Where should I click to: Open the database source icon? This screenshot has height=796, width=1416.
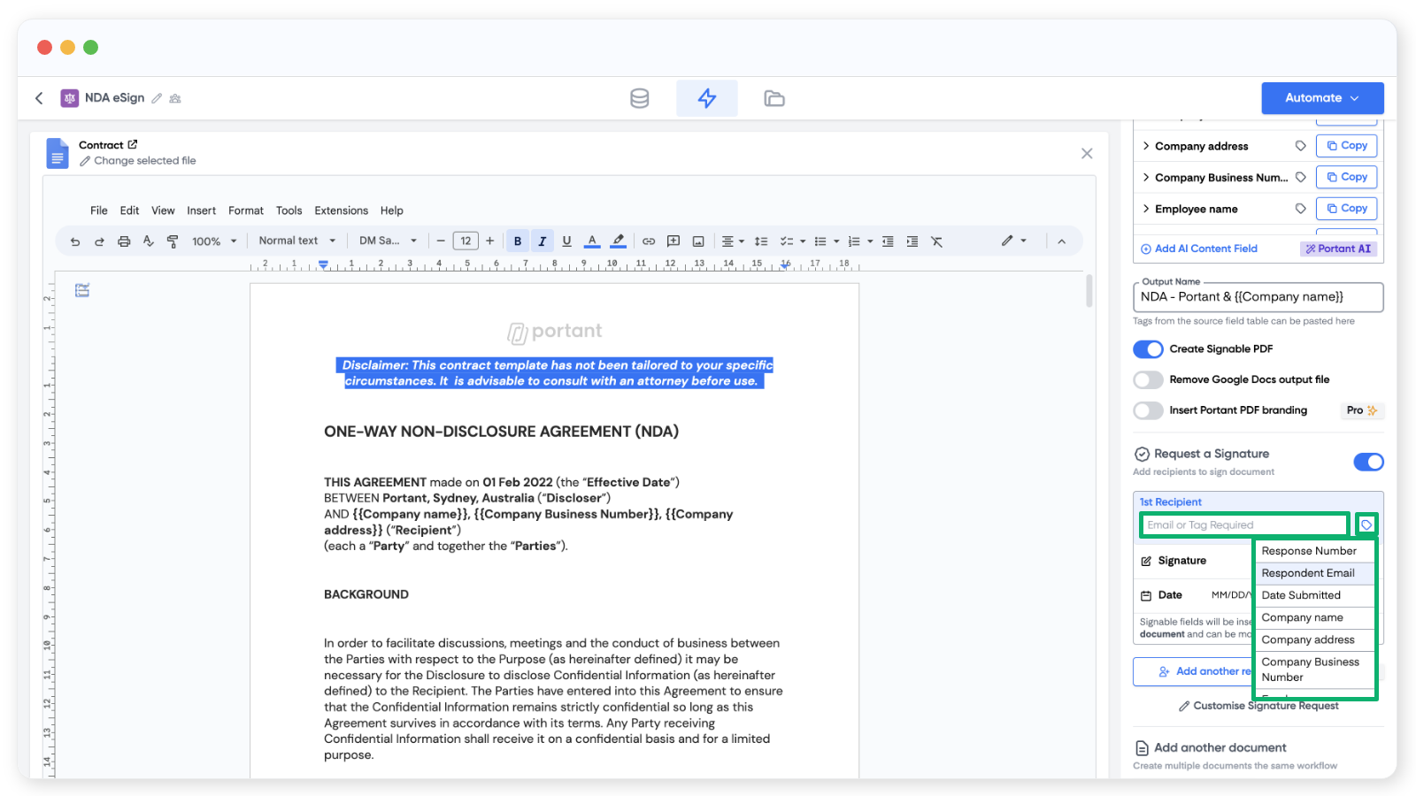click(x=639, y=98)
